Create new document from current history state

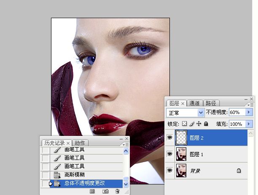[x=92, y=191]
